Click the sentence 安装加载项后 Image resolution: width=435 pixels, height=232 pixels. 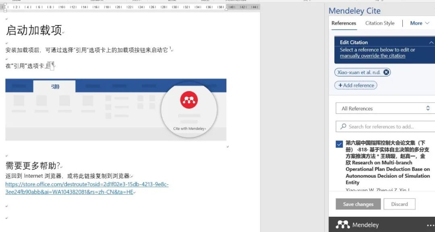(x=87, y=50)
